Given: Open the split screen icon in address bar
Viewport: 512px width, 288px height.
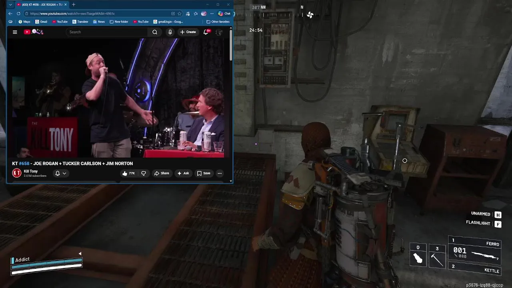Looking at the screenshot, I should 173,14.
